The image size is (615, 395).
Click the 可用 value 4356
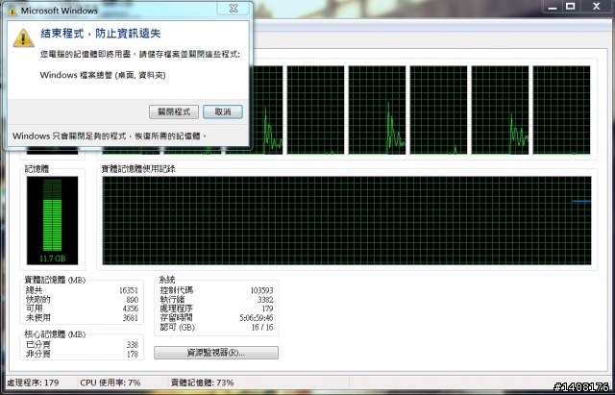pyautogui.click(x=131, y=309)
